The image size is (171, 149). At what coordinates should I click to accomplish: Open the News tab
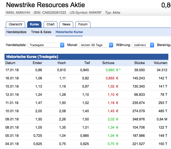pos(66,24)
